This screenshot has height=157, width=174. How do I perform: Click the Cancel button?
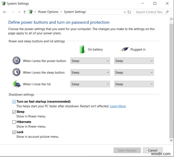(x=153, y=150)
